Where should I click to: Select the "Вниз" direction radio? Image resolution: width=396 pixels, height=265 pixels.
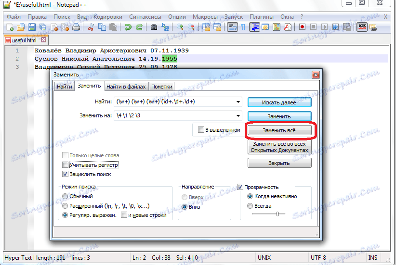(185, 207)
